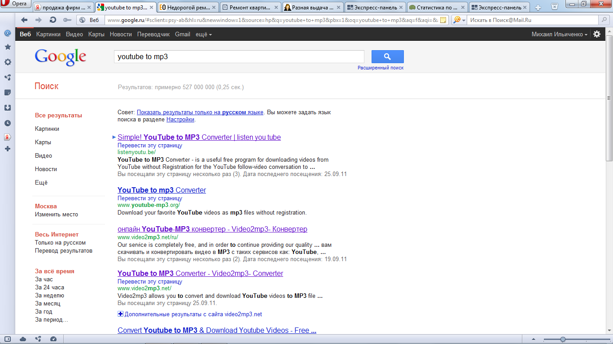Screen dimensions: 613x344
Task: Open the Mail panel icon in the sidebar
Action: tap(8, 33)
